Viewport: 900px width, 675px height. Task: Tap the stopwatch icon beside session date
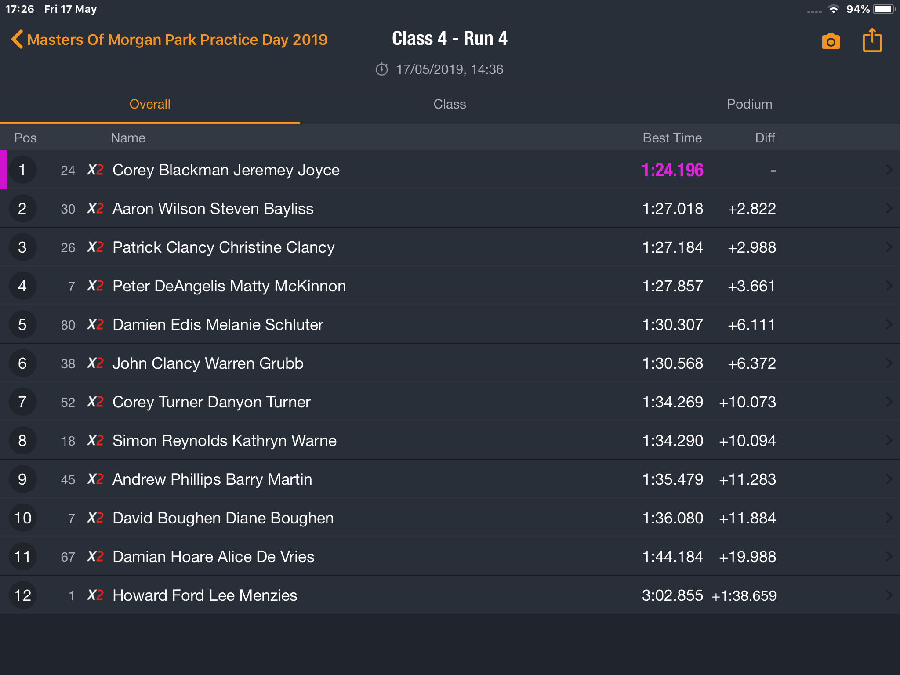coord(381,69)
